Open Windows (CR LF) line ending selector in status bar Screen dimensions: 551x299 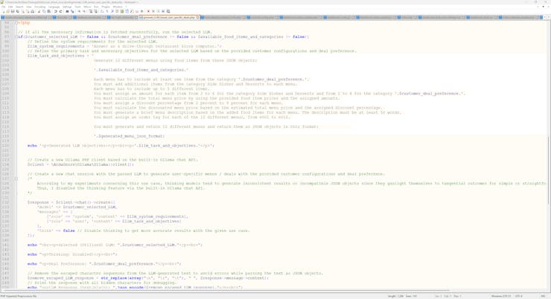(501, 296)
